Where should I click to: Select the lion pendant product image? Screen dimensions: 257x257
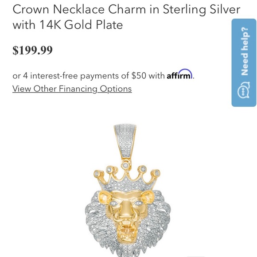(x=128, y=191)
